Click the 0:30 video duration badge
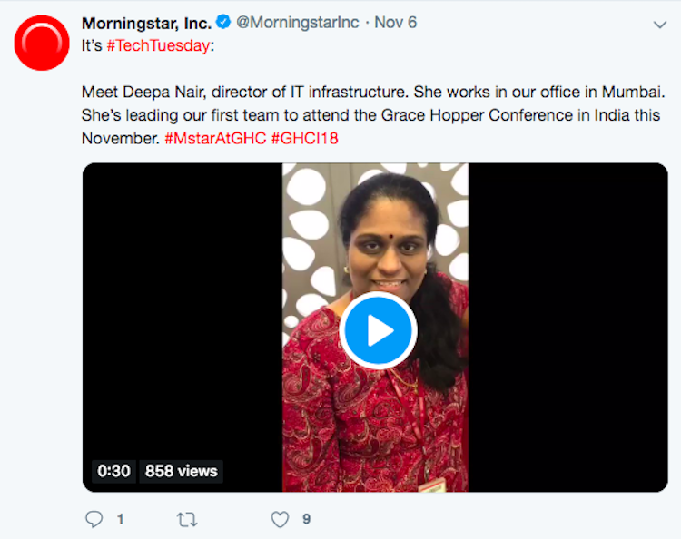The image size is (681, 539). point(113,471)
